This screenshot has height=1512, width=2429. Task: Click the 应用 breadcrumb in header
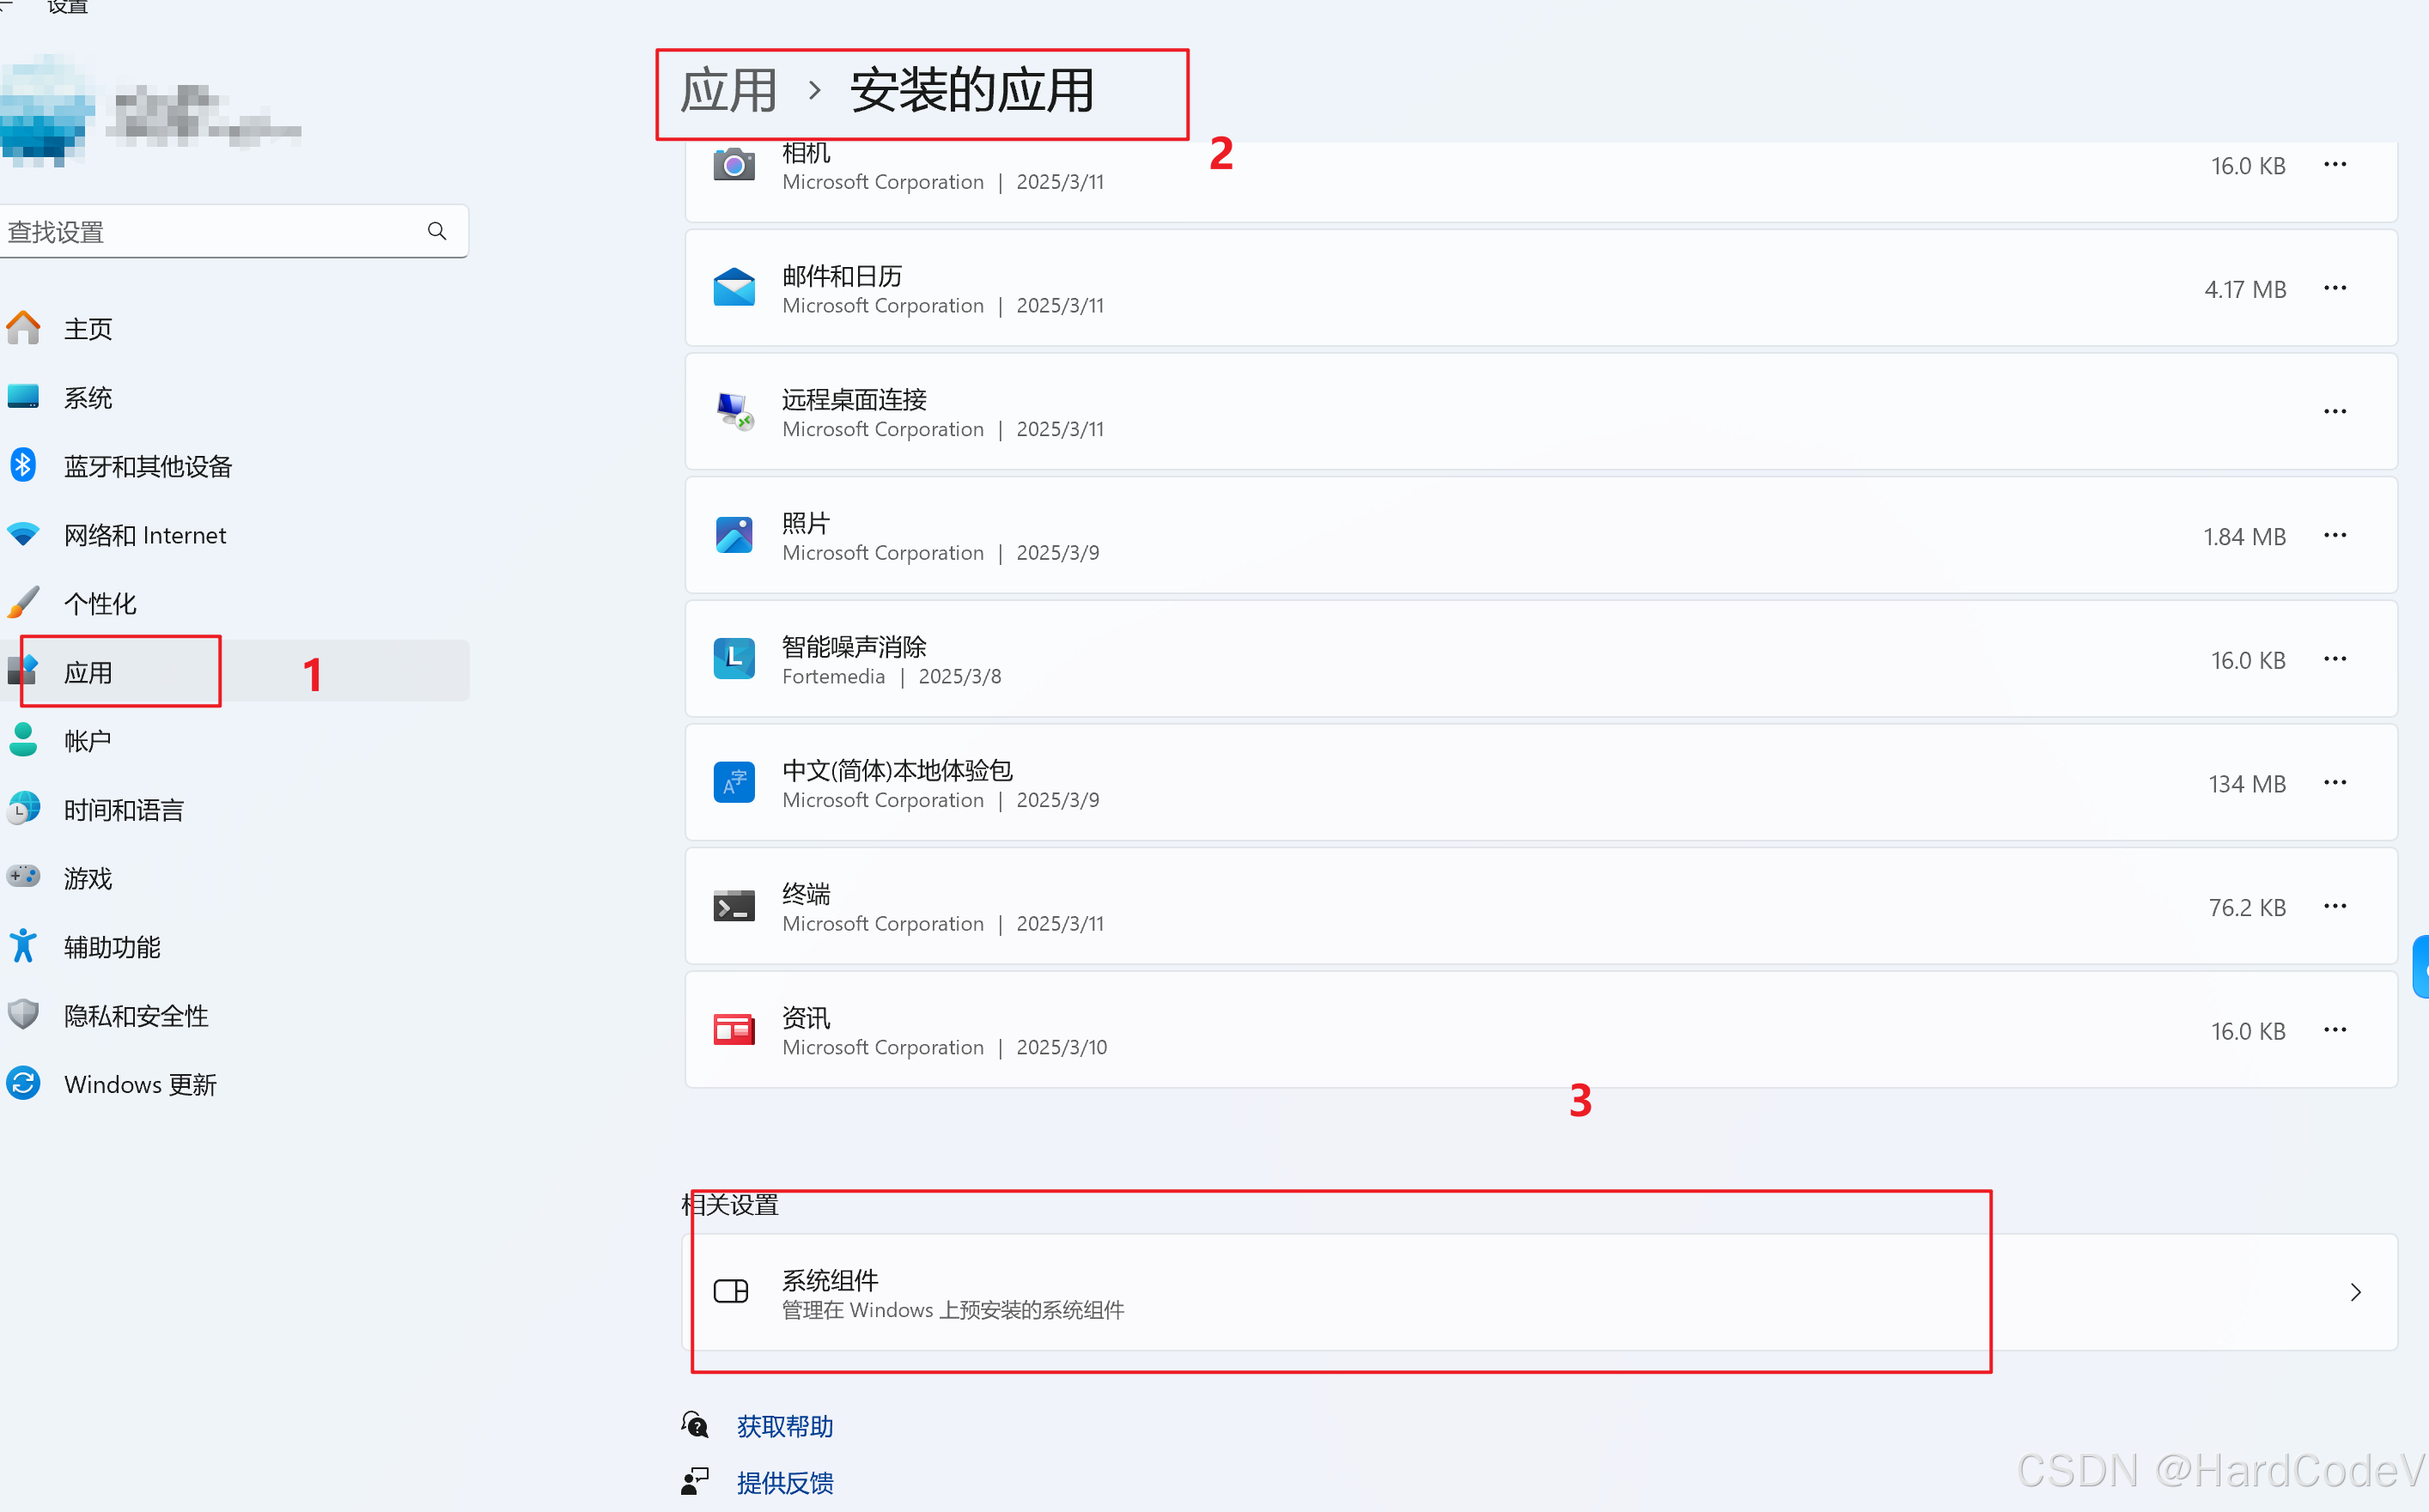point(727,91)
